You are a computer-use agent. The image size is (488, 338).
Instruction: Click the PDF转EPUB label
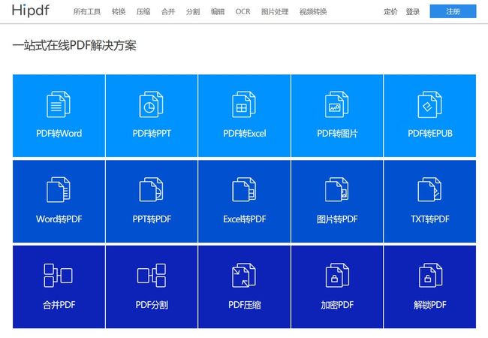[430, 134]
